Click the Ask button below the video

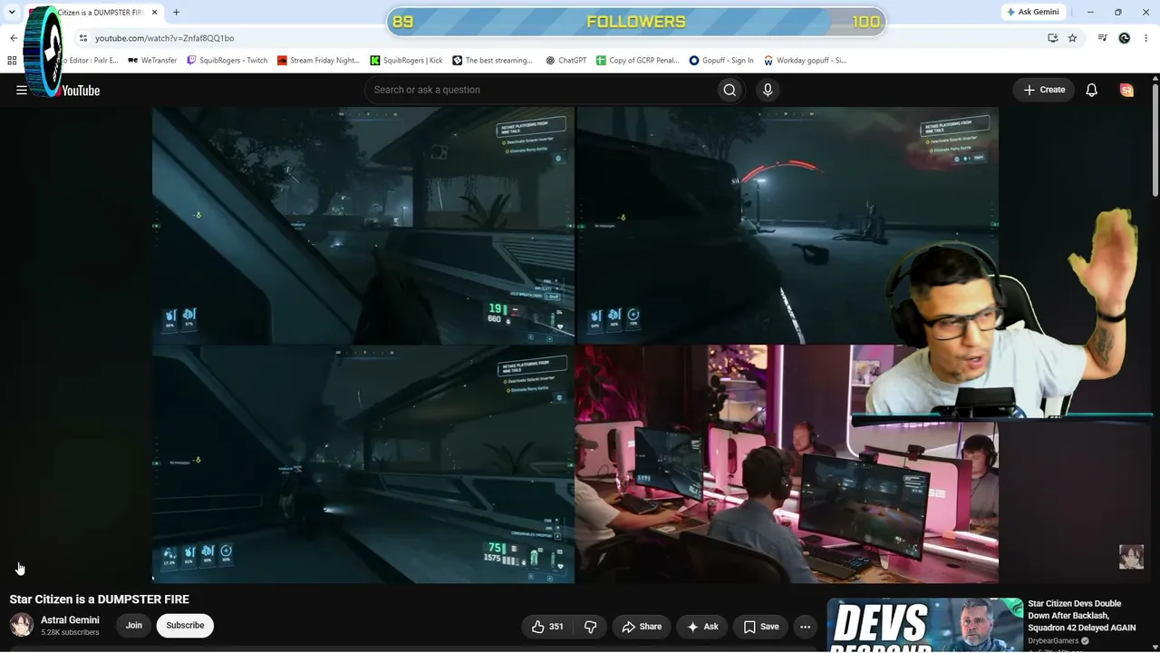[702, 627]
